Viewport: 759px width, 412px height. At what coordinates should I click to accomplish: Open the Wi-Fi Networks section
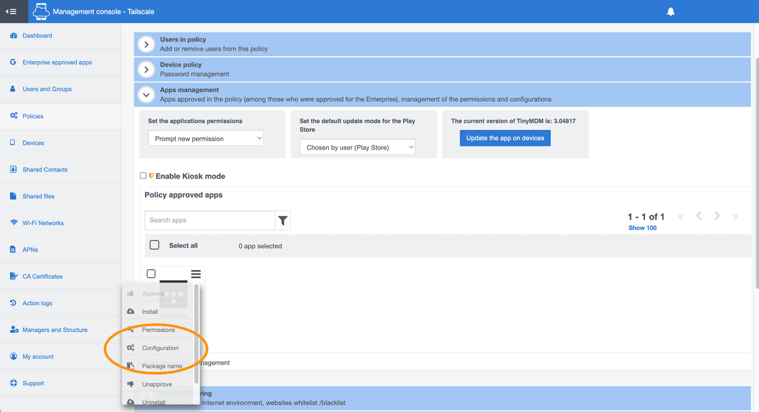point(44,223)
